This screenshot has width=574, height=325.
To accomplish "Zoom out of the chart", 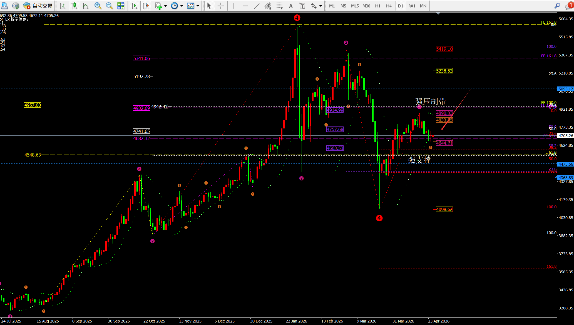I will [109, 6].
